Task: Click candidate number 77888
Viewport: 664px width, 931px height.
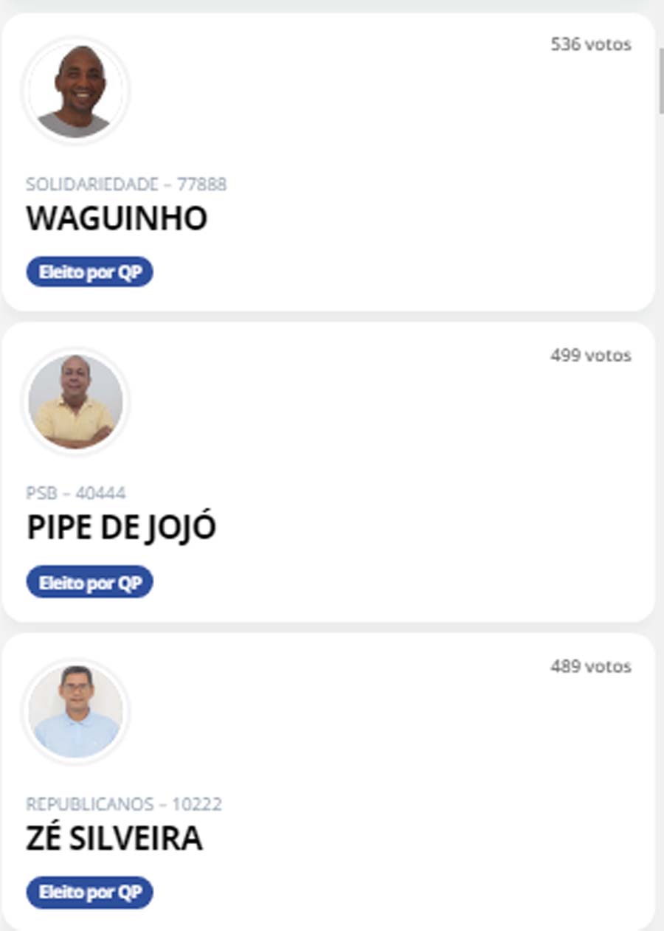Action: click(201, 184)
